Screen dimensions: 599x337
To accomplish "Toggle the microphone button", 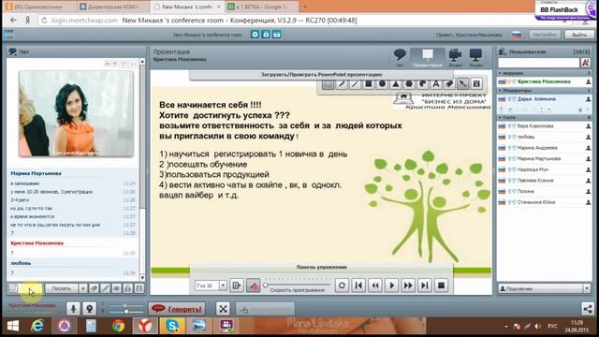I will click(x=73, y=308).
